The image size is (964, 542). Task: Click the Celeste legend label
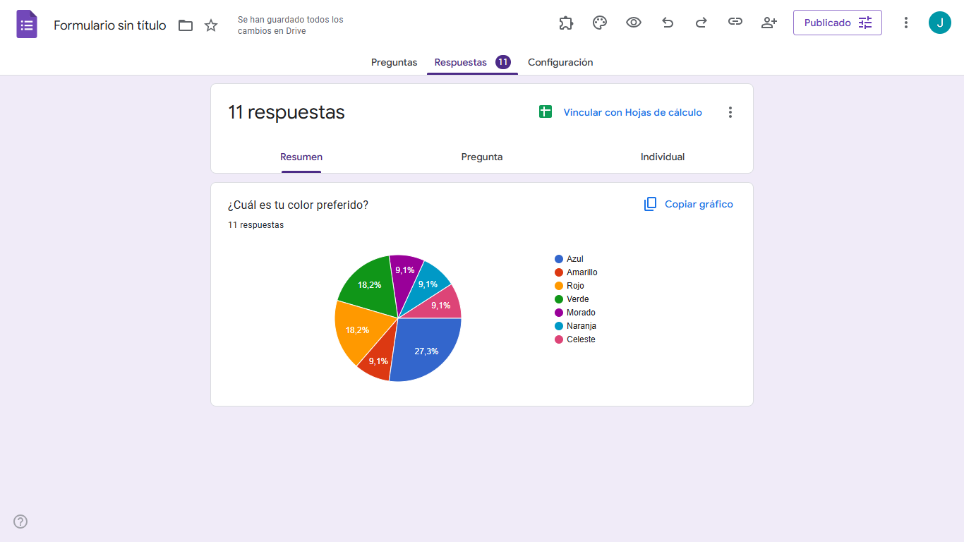click(581, 339)
